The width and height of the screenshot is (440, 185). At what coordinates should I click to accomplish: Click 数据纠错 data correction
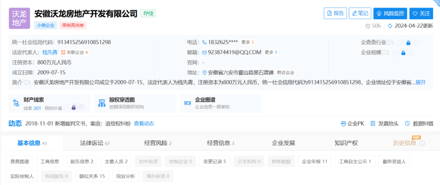pos(419,123)
